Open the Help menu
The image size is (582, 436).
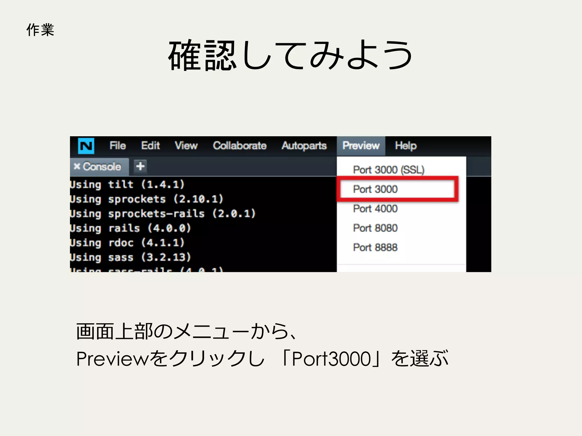click(406, 146)
